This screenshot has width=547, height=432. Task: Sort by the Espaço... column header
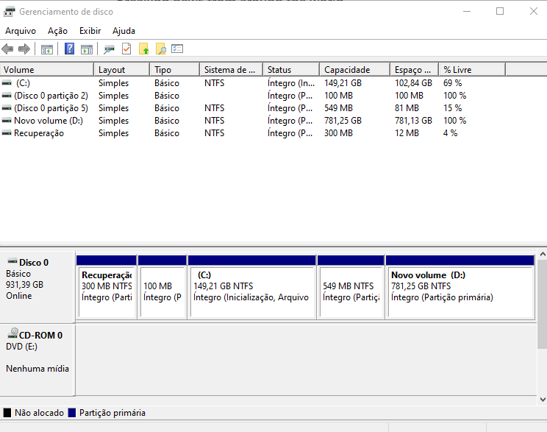(x=415, y=70)
